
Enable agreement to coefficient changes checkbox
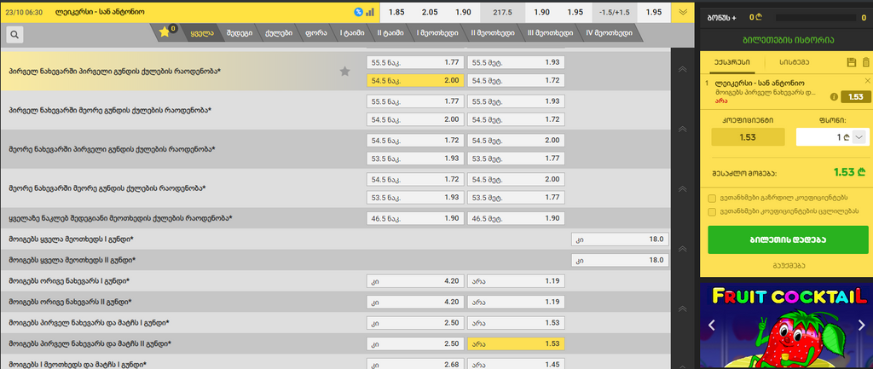(712, 211)
